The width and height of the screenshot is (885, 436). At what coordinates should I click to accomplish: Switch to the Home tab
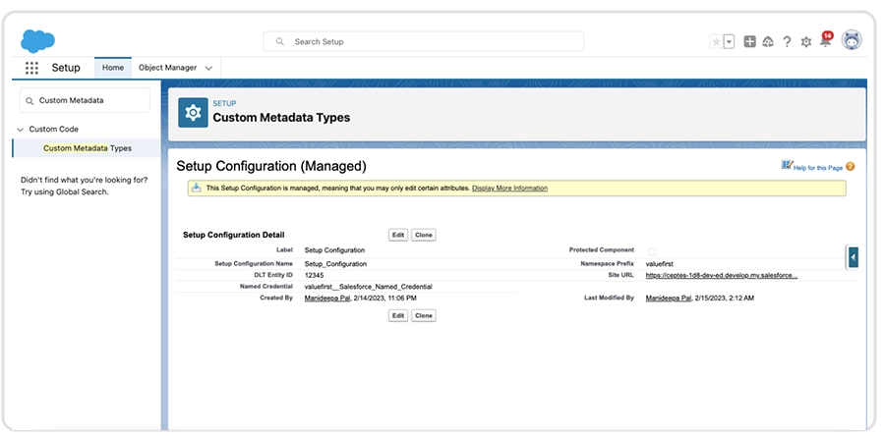[113, 68]
